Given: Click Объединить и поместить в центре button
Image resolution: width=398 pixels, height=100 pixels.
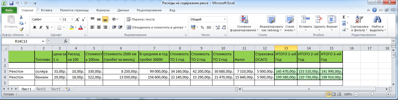Looking at the screenshot, I should click(x=157, y=27).
